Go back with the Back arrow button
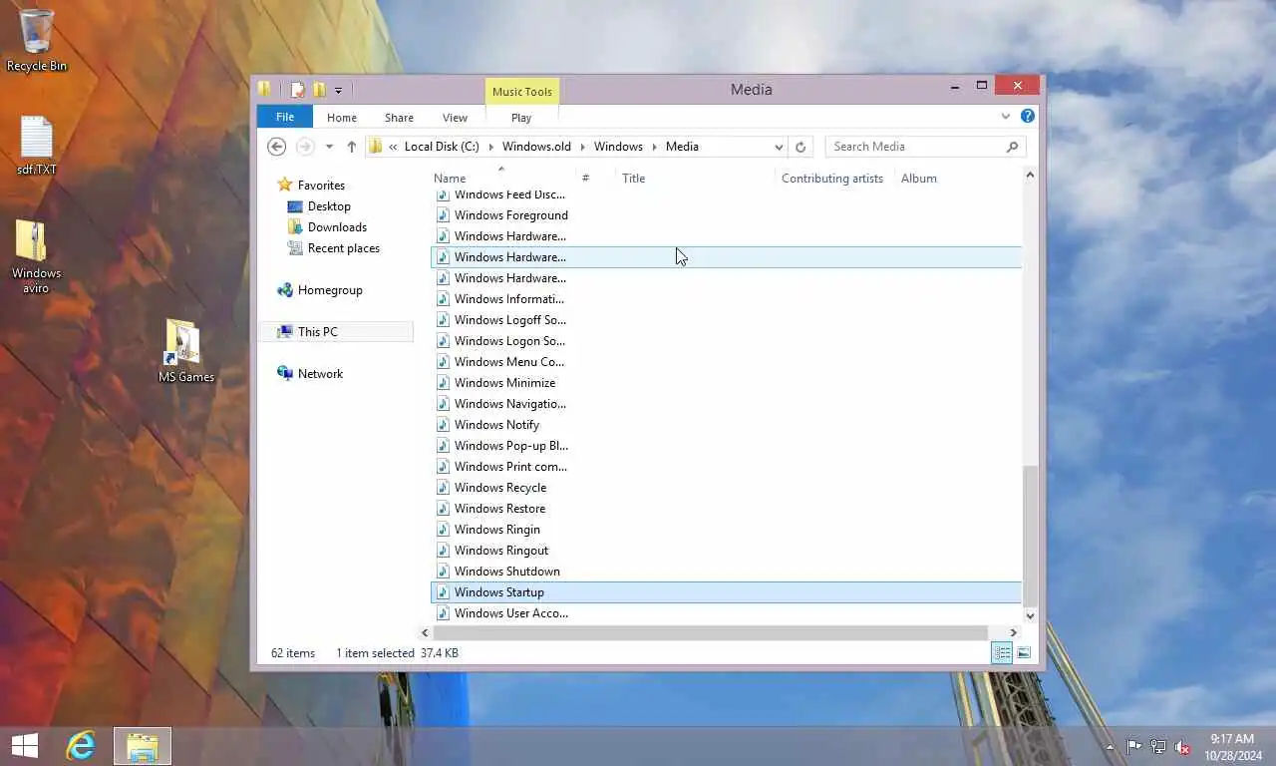Screen dimensions: 1276x766 (277, 147)
